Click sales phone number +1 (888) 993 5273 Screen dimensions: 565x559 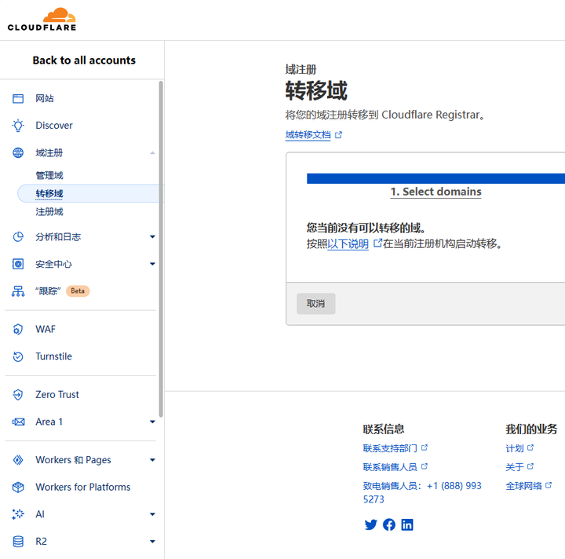click(422, 492)
